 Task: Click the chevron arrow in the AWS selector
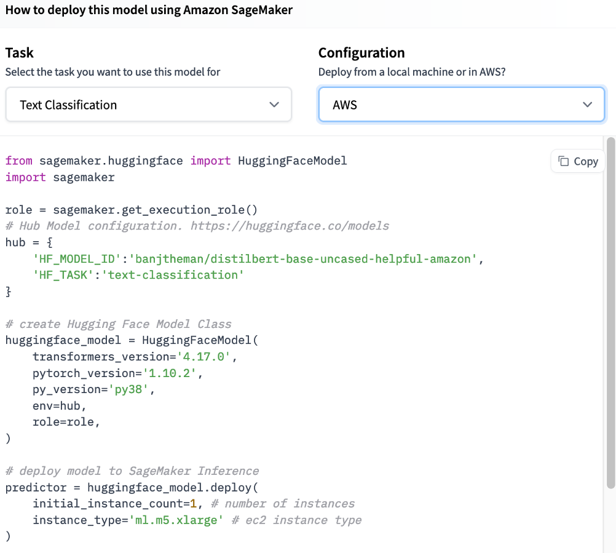(x=587, y=105)
